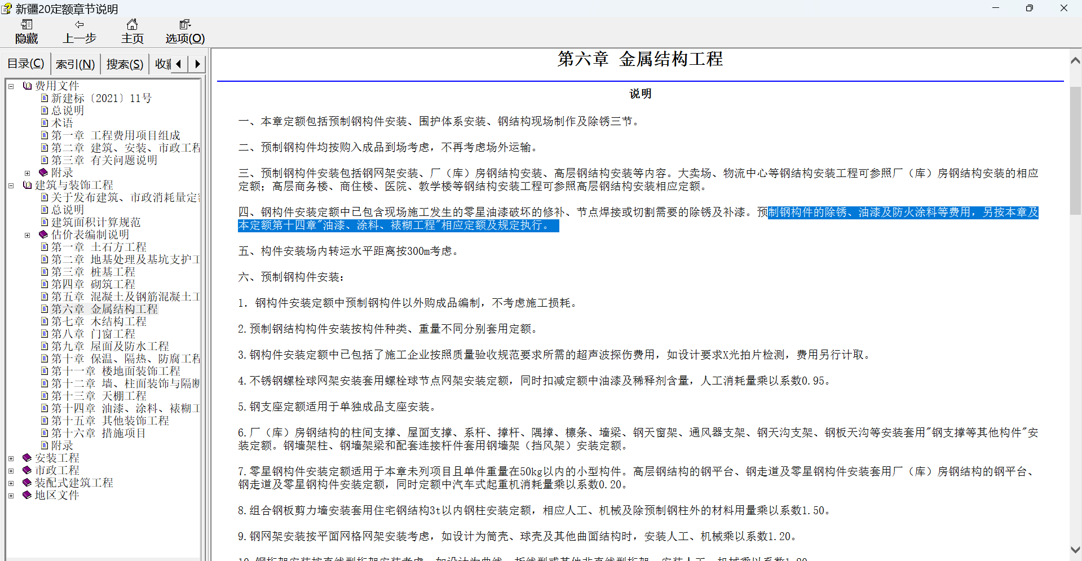Expand the 安装工程 tree node
The width and height of the screenshot is (1082, 561).
pyautogui.click(x=11, y=458)
